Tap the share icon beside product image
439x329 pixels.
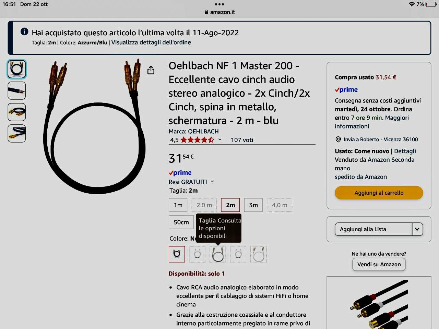pos(151,70)
